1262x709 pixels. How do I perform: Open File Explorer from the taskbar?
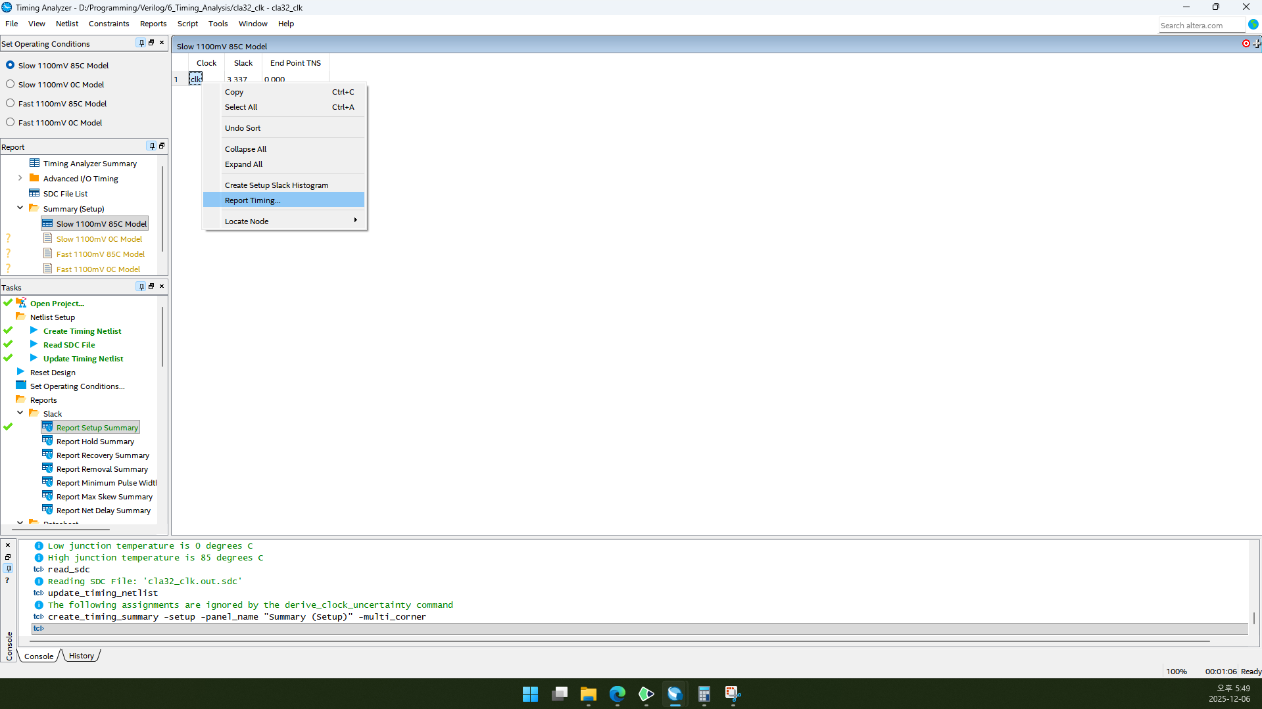(588, 694)
